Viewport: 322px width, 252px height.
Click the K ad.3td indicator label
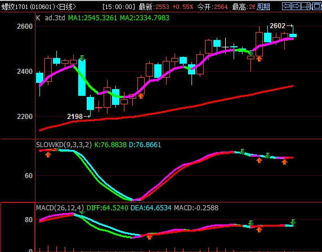[51, 18]
